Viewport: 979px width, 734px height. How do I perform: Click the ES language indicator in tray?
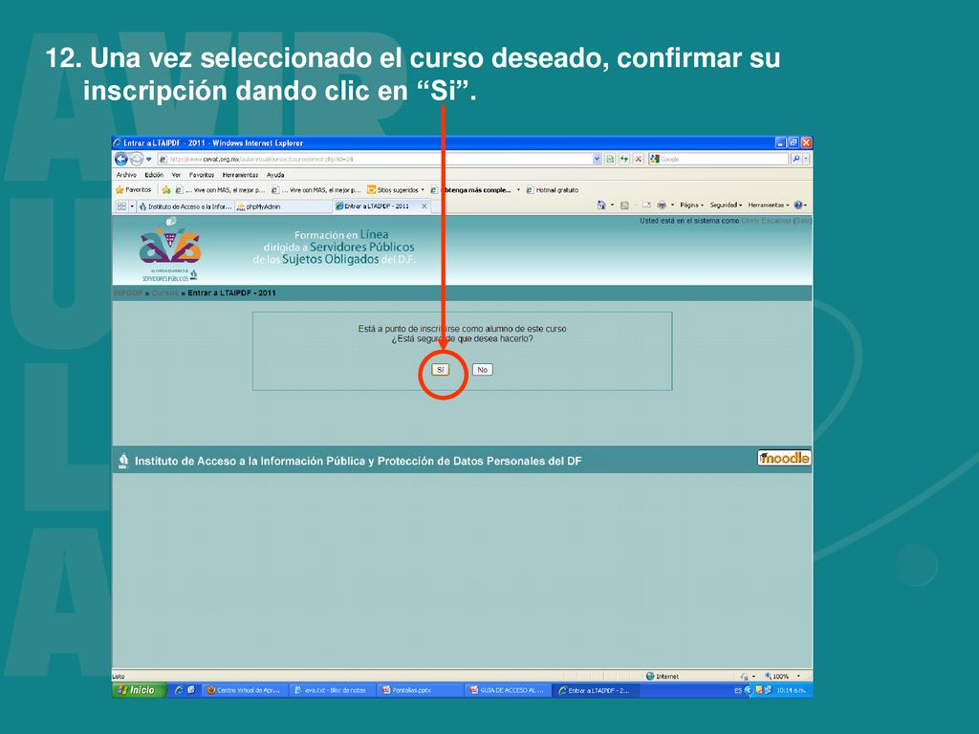pos(738,690)
